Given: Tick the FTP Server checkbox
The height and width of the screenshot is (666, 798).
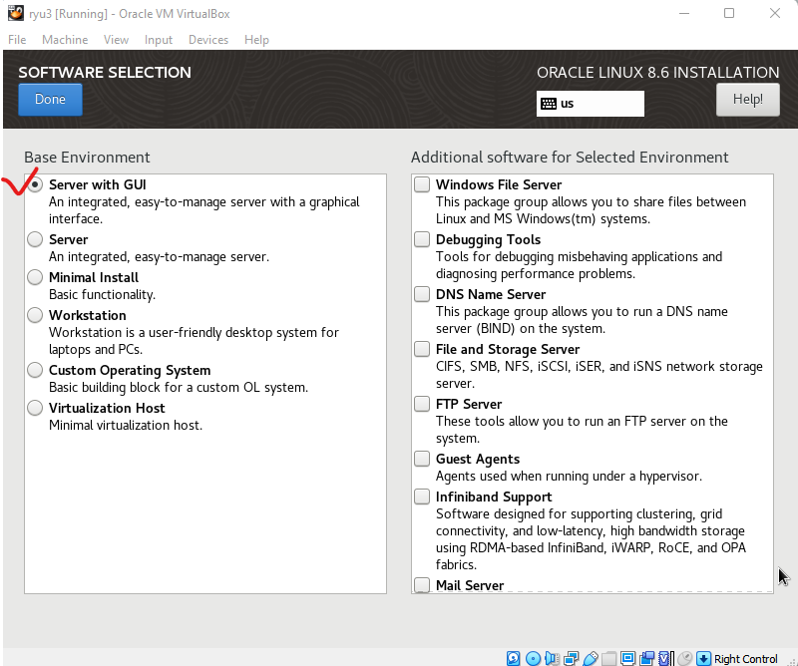Looking at the screenshot, I should (422, 404).
